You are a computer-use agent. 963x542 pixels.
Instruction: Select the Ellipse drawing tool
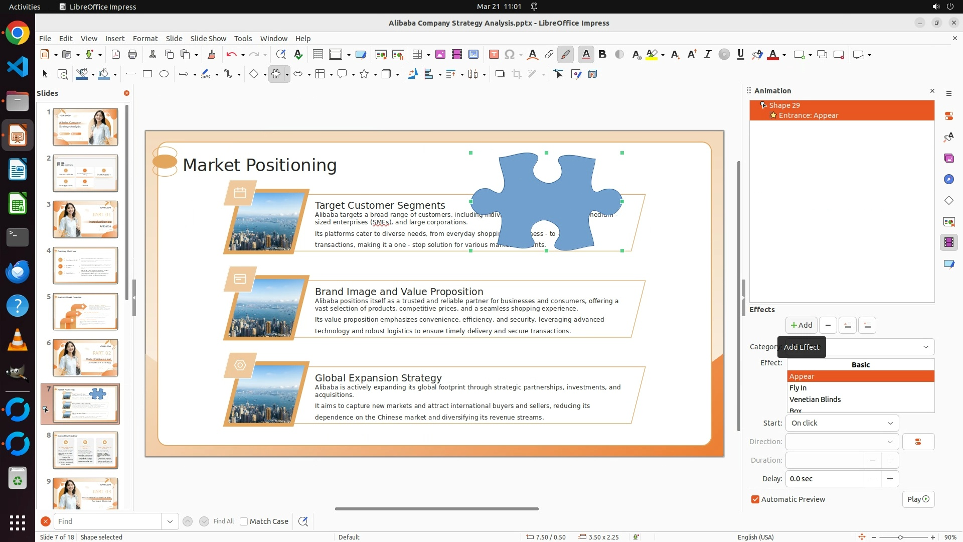click(164, 74)
